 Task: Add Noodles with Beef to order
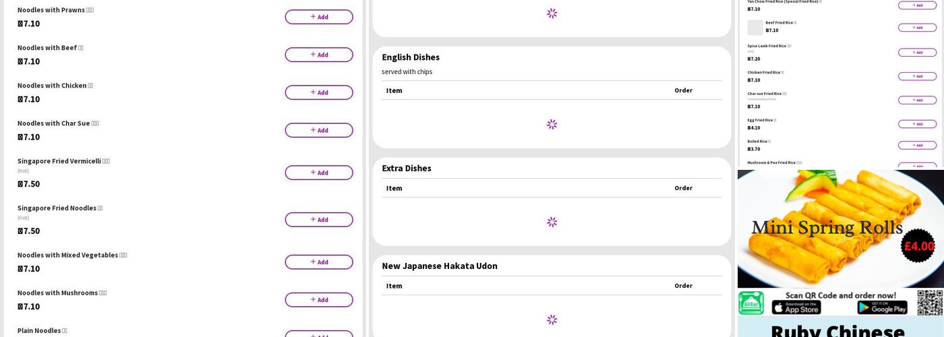318,55
